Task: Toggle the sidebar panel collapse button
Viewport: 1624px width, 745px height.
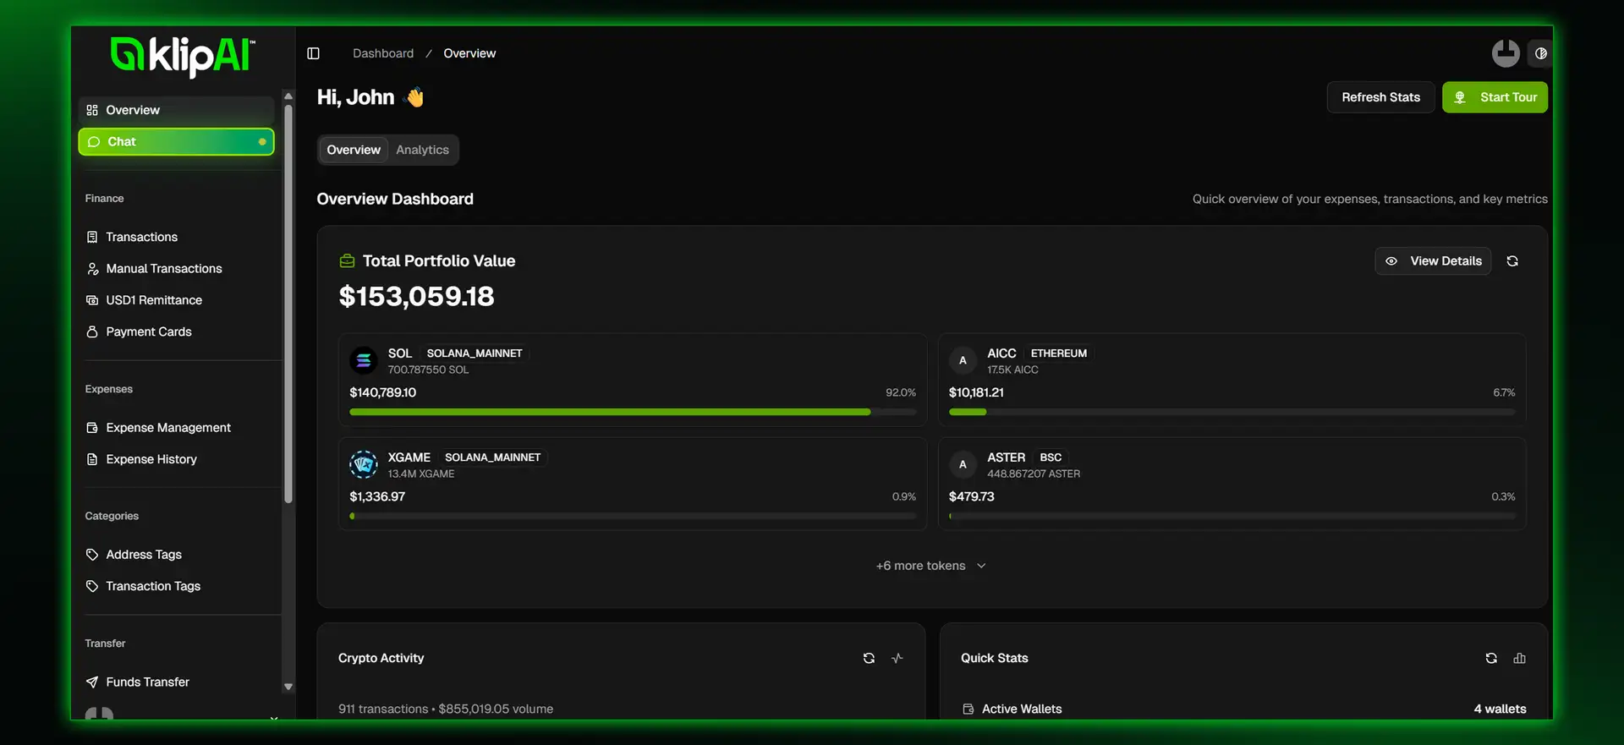Action: point(313,53)
